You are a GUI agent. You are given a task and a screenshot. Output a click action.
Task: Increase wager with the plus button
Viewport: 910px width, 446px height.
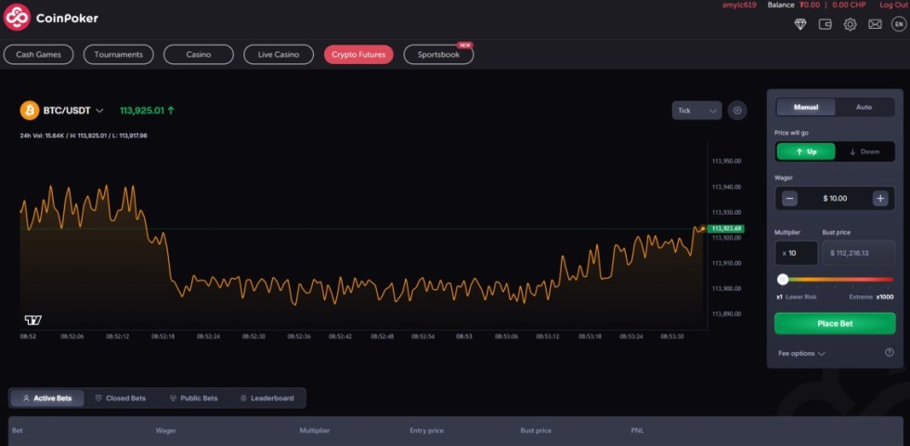pos(879,198)
